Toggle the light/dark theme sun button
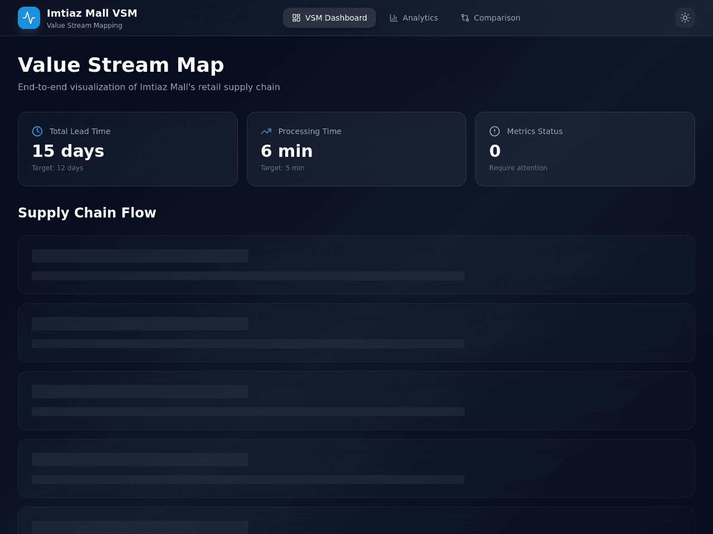This screenshot has height=534, width=713. 685,18
